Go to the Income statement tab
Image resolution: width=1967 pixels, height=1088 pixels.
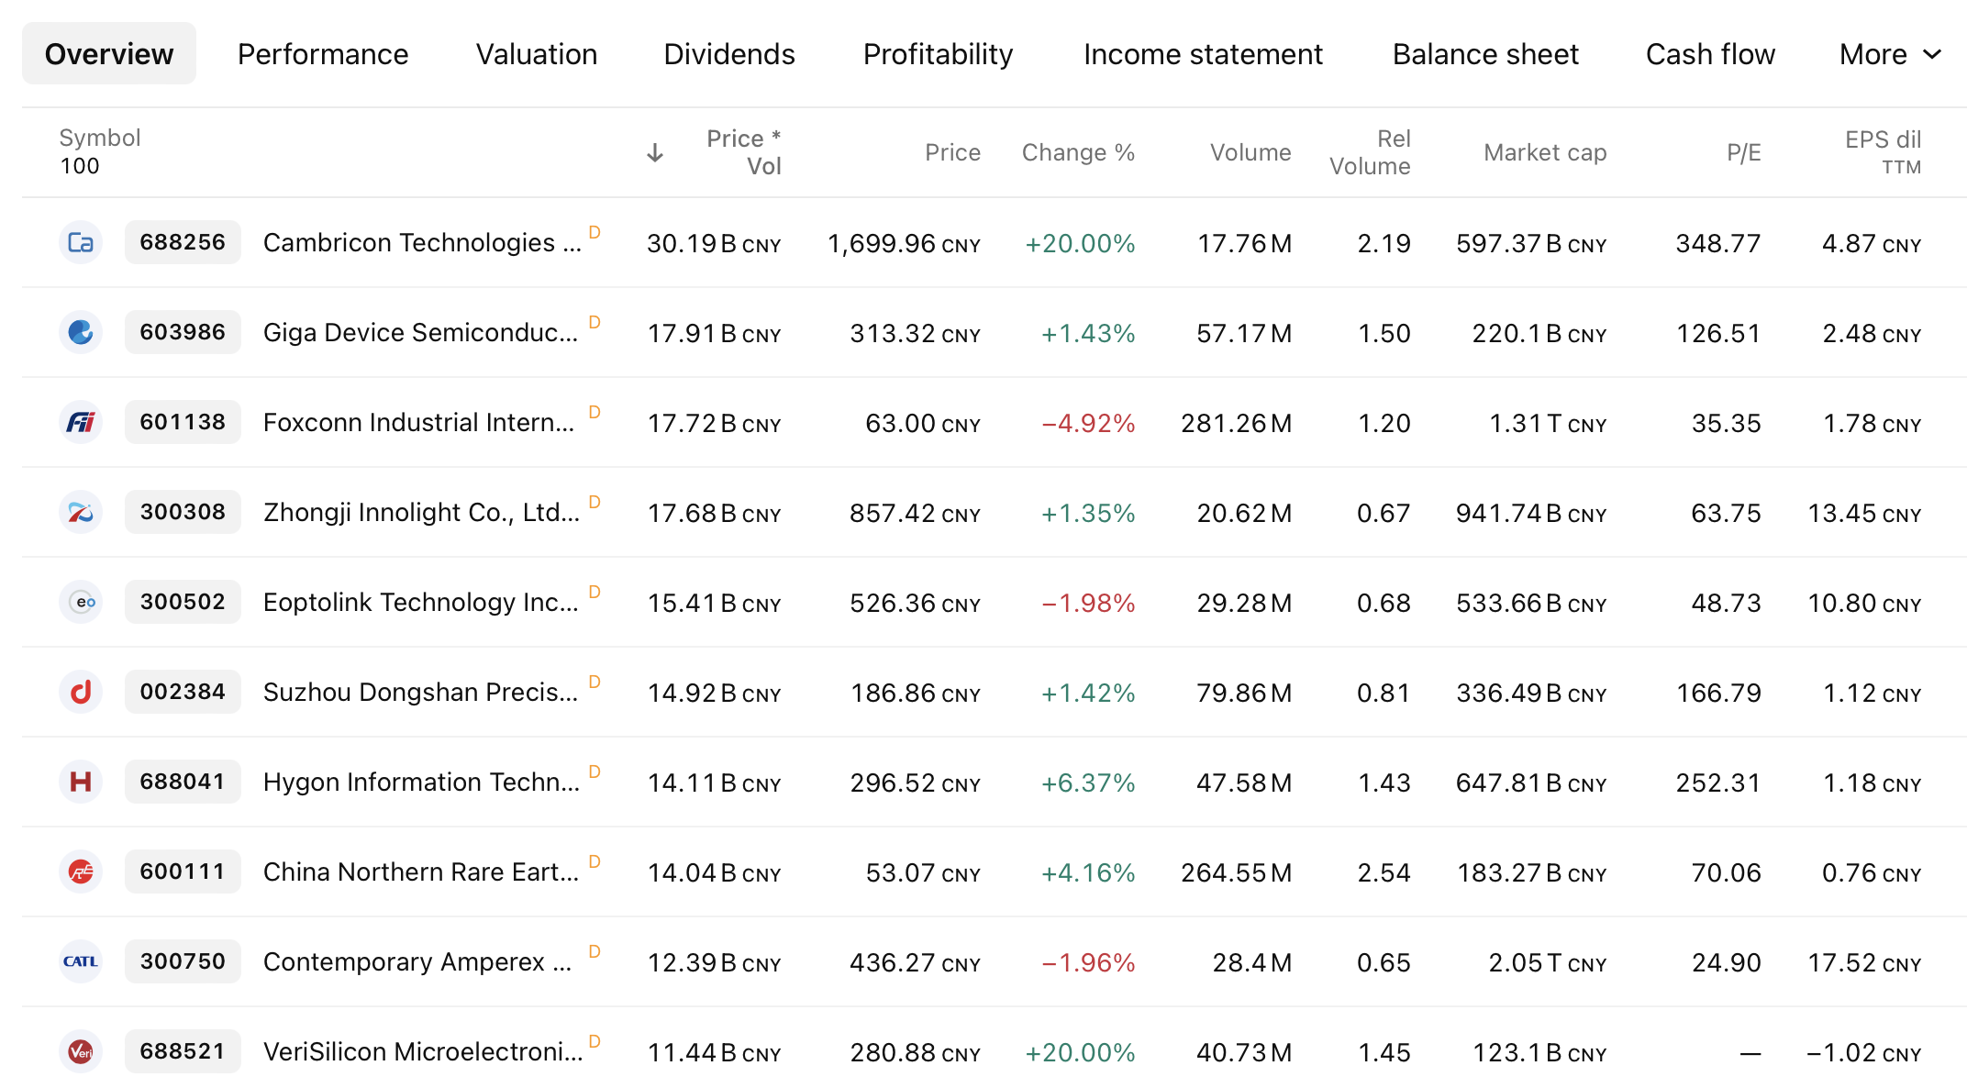[x=1203, y=54]
